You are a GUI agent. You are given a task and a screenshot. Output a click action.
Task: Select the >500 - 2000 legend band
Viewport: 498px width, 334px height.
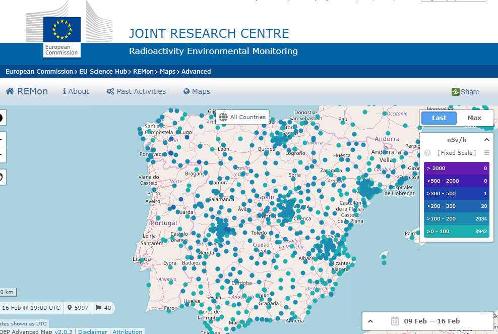pyautogui.click(x=456, y=181)
